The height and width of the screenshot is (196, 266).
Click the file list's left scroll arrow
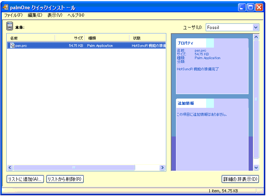(10, 167)
